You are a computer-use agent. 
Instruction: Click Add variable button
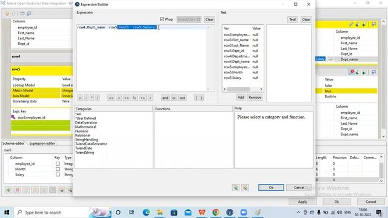point(241,97)
